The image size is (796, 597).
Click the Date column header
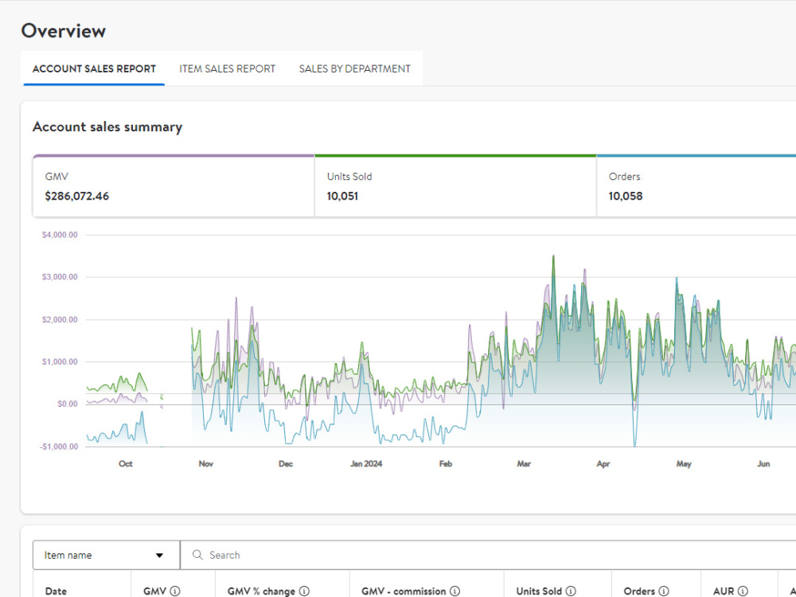pyautogui.click(x=56, y=591)
